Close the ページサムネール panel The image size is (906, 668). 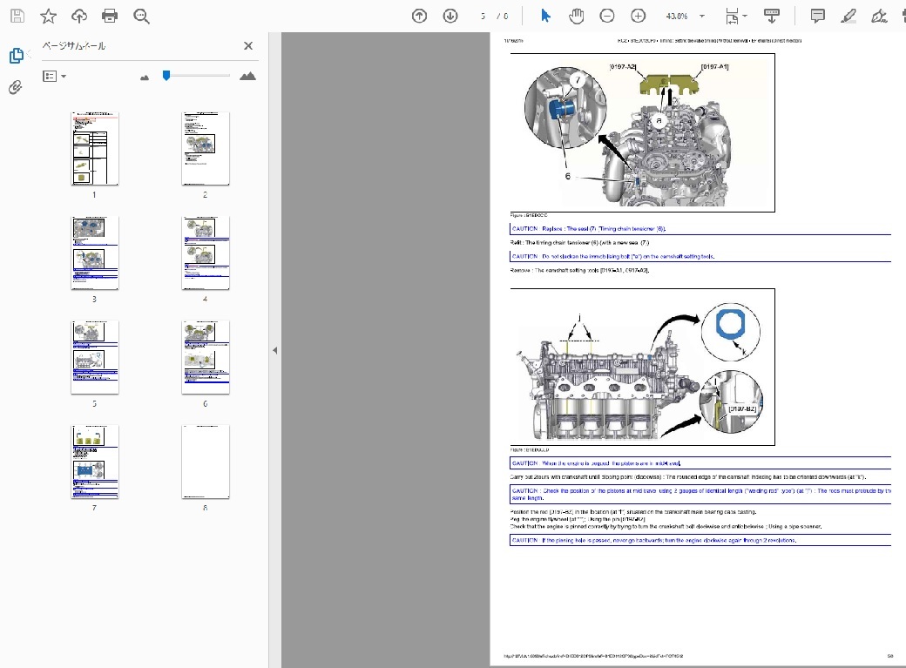tap(248, 45)
